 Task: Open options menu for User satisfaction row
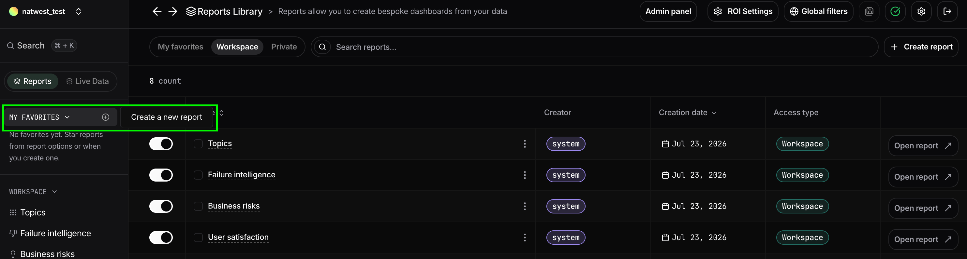pos(525,238)
